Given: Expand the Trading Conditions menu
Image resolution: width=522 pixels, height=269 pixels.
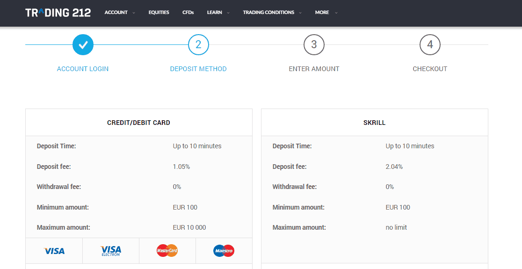Looking at the screenshot, I should tap(272, 13).
